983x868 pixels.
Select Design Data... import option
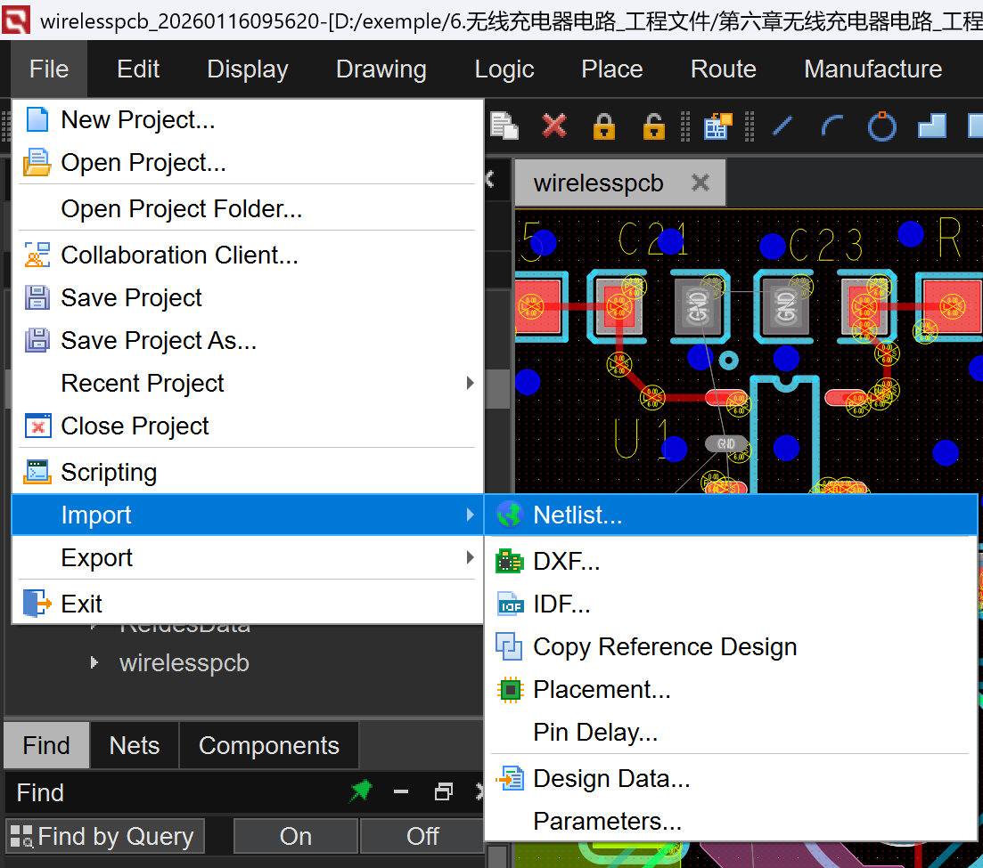[x=611, y=779]
